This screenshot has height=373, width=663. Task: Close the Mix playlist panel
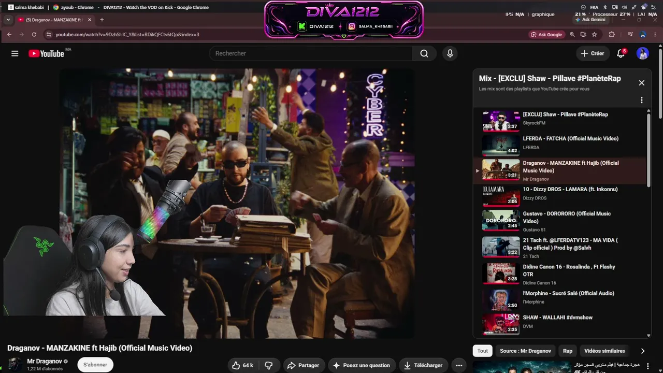(x=641, y=83)
